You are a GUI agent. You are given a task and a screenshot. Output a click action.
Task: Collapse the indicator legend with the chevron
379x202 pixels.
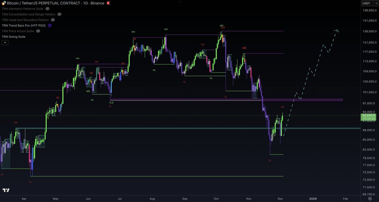[5, 42]
